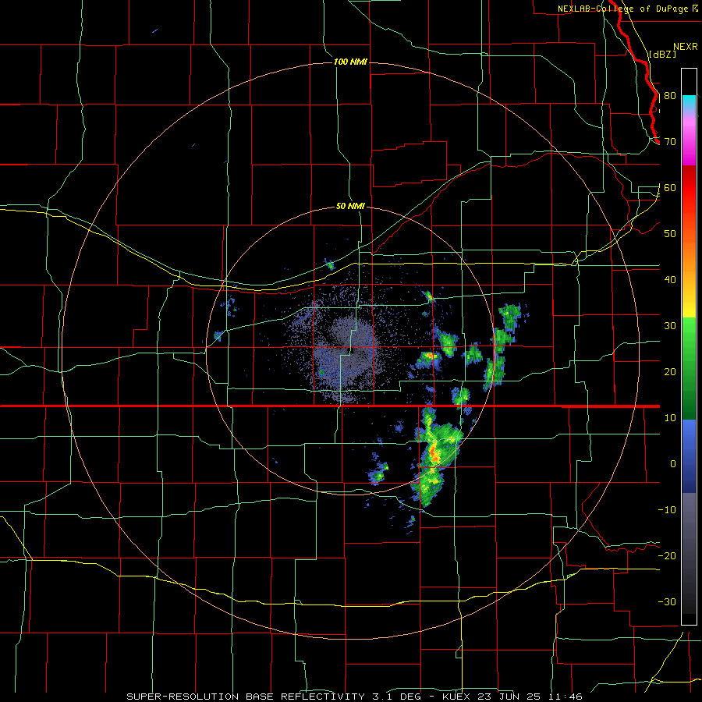The width and height of the screenshot is (702, 702).
Task: Select the 30 value on the dBZ scale
Action: click(x=670, y=326)
